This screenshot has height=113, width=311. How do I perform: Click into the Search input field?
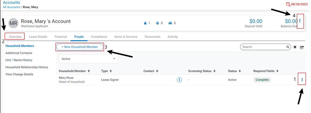[263, 47]
